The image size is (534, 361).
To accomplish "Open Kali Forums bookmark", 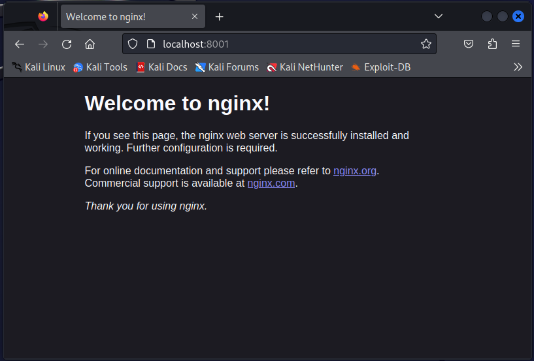I will [x=227, y=67].
